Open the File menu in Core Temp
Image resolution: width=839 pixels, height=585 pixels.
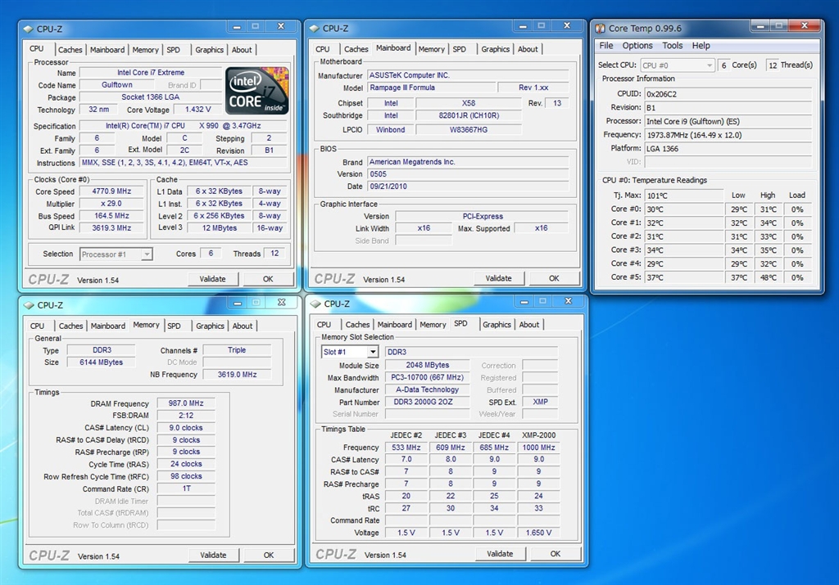[606, 46]
